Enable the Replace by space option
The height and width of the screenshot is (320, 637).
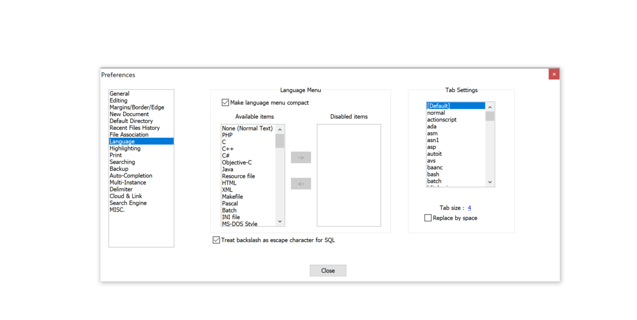pyautogui.click(x=428, y=217)
